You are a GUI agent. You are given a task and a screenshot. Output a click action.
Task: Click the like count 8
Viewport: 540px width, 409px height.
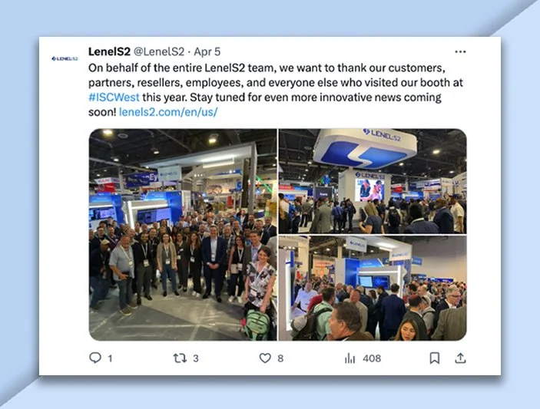(x=280, y=358)
